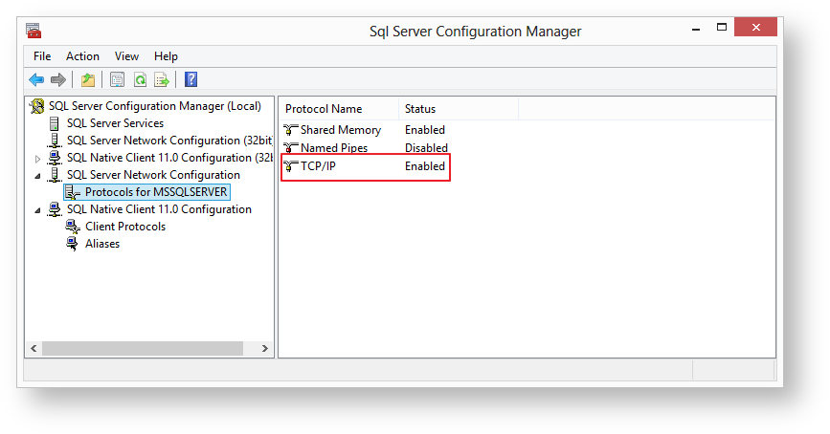Click the blue Help question mark icon
This screenshot has width=830, height=434.
point(191,79)
